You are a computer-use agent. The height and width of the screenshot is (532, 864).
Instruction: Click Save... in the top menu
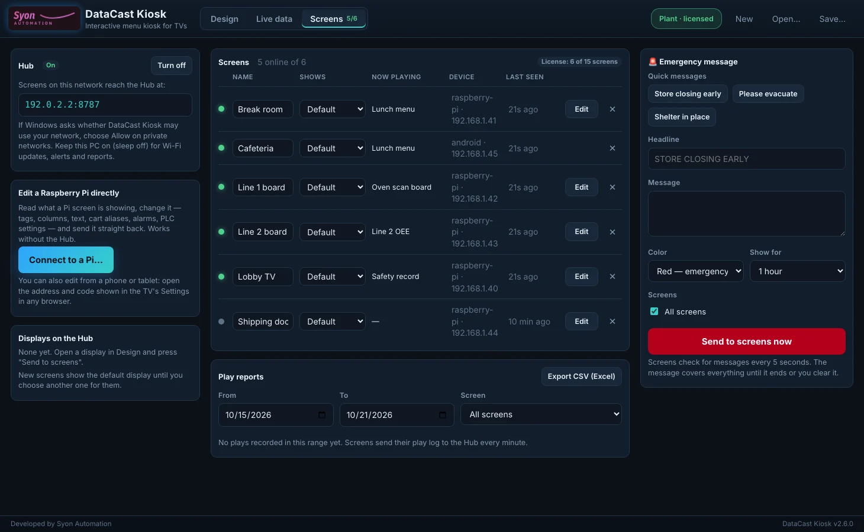(x=833, y=19)
